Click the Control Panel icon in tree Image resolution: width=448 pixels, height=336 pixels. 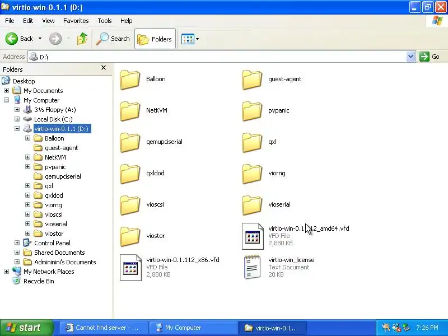27,243
